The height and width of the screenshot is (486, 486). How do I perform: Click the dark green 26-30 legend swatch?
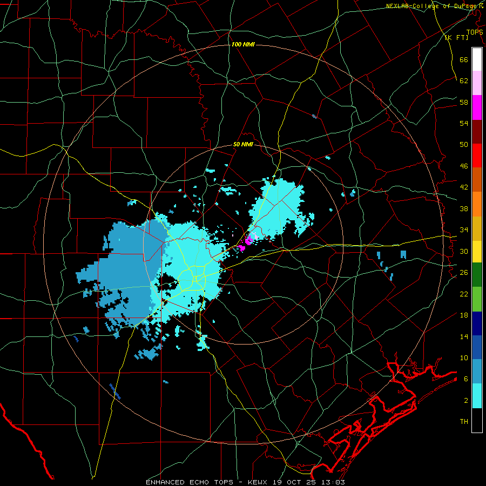[477, 275]
